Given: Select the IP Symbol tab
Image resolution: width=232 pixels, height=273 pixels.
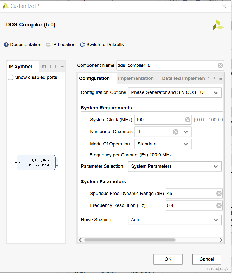Looking at the screenshot, I should 20,66.
